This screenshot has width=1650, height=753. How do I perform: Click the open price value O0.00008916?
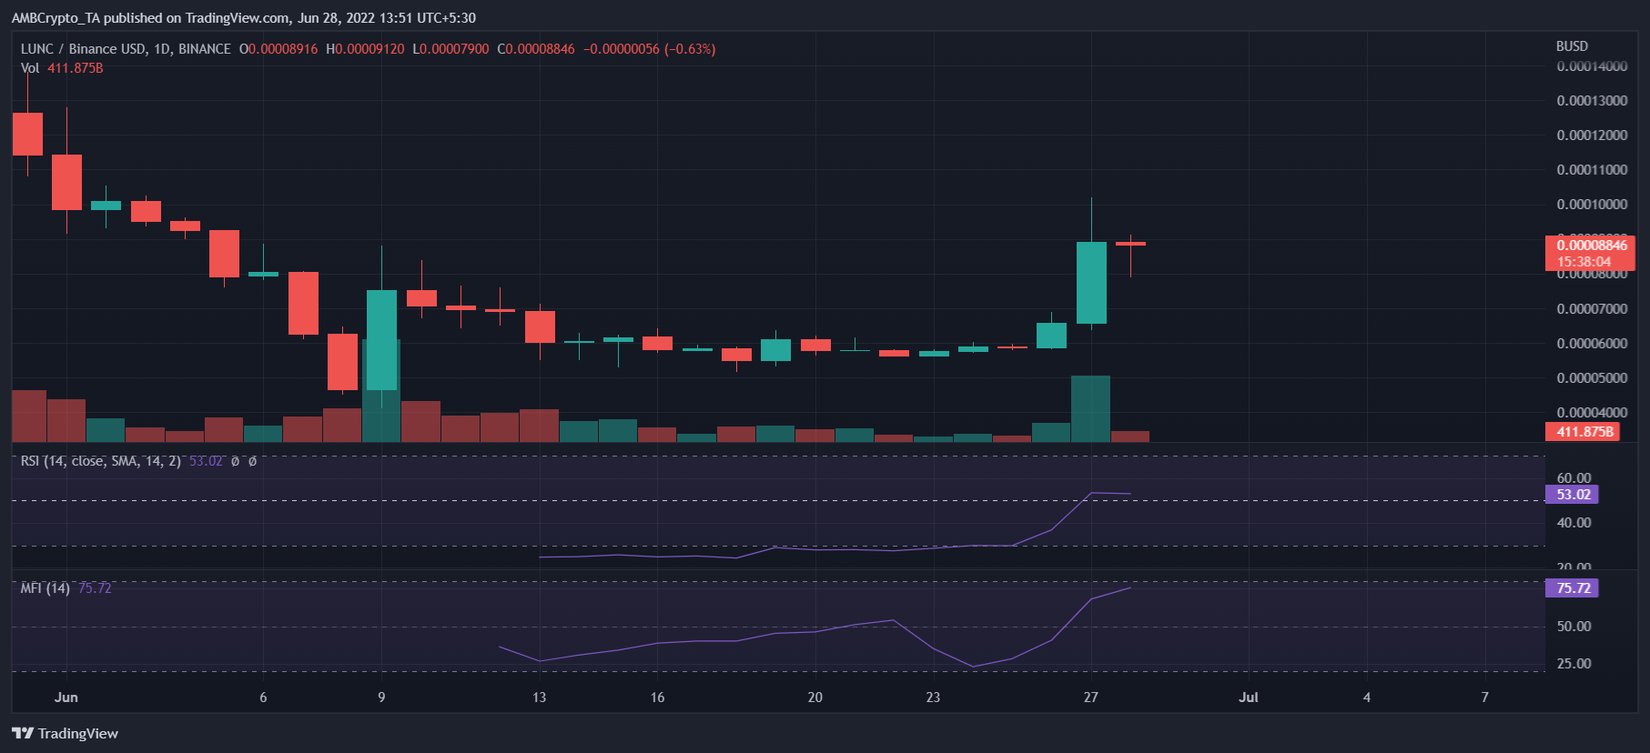(x=278, y=49)
